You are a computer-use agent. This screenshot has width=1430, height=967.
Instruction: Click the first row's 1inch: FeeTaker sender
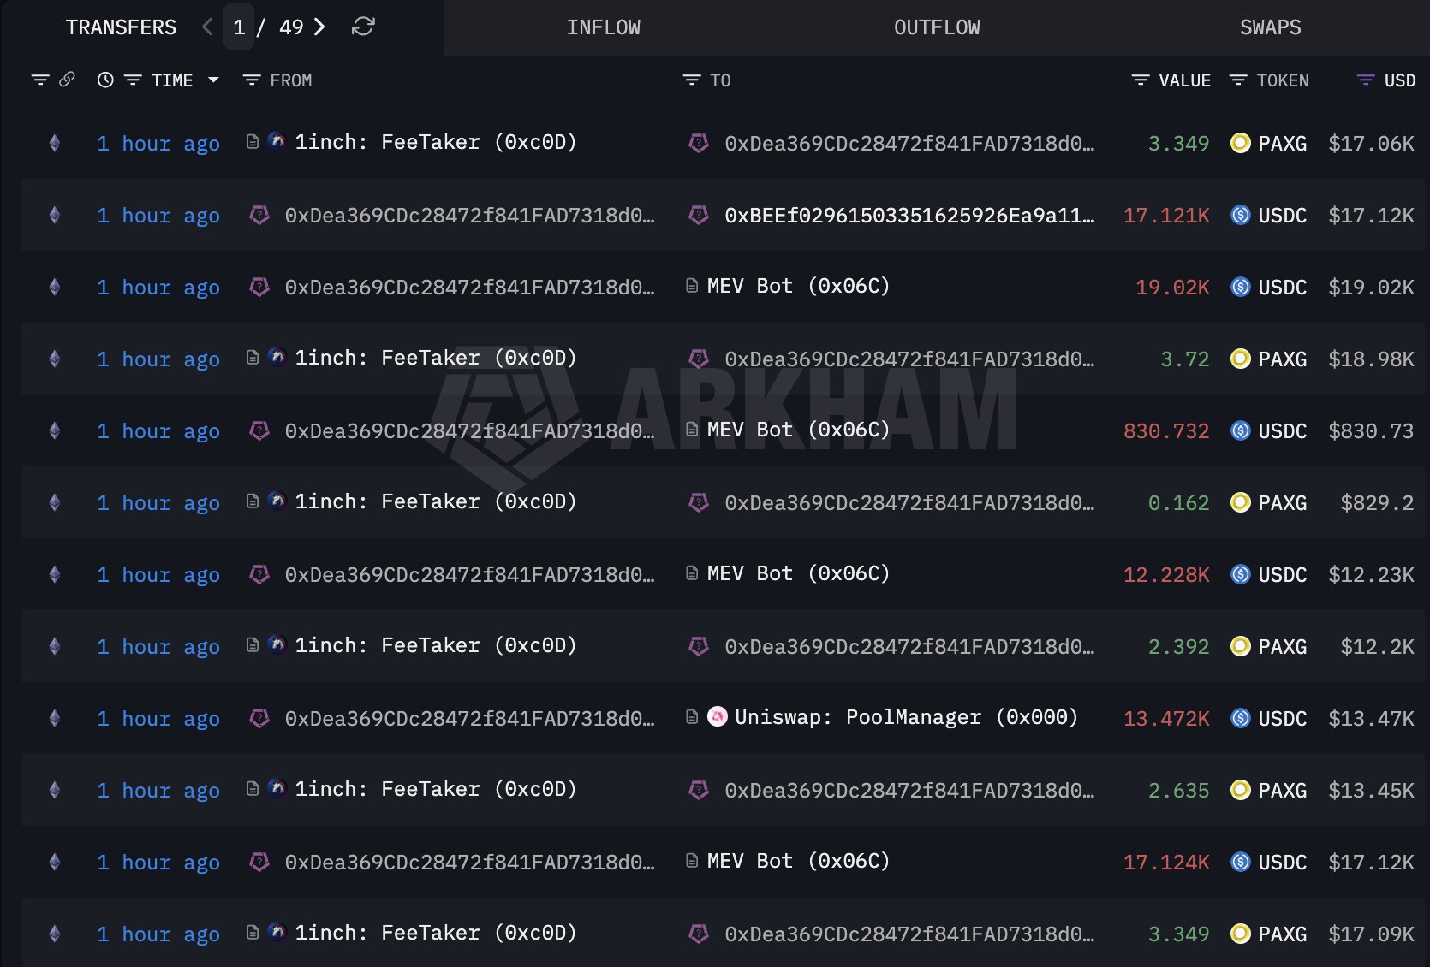(435, 142)
